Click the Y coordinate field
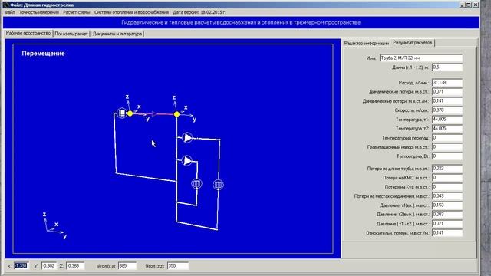 pos(49,266)
